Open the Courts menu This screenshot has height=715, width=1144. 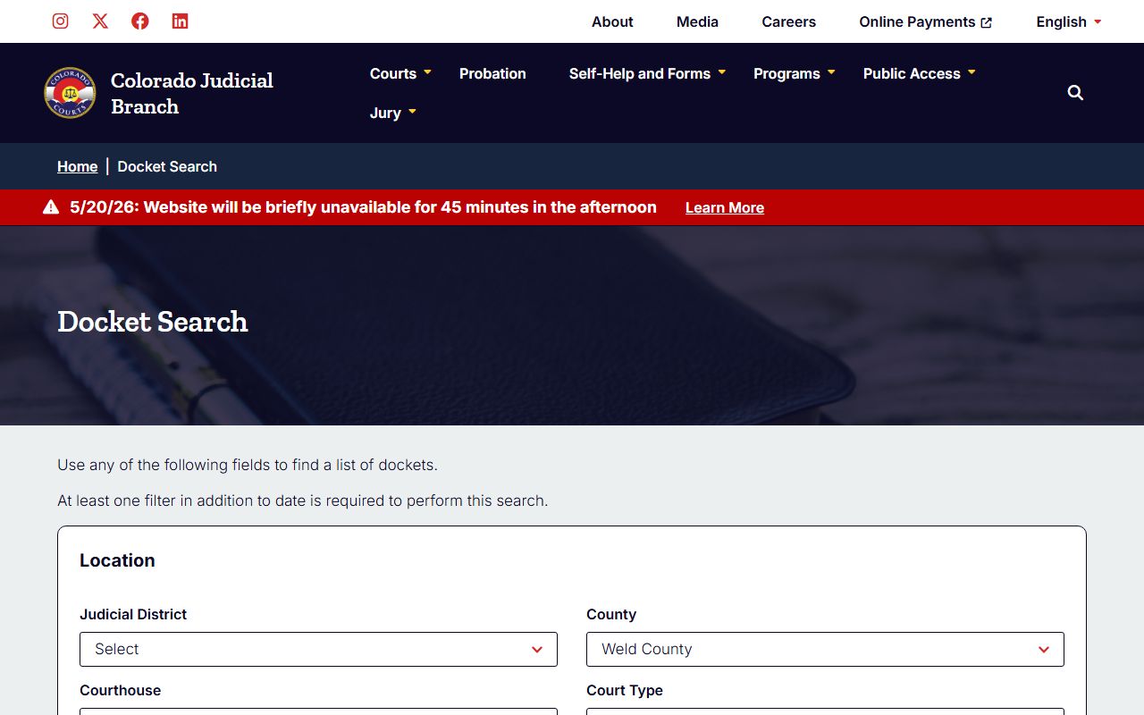[393, 73]
